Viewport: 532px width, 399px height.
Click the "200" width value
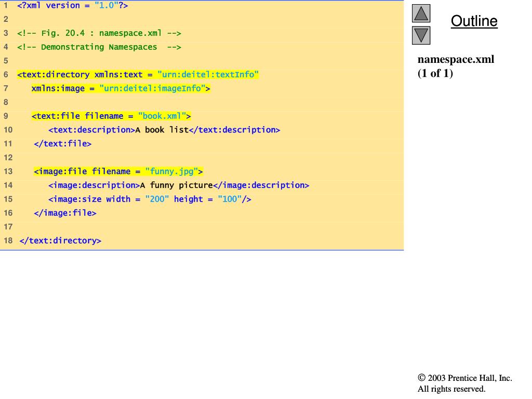157,199
